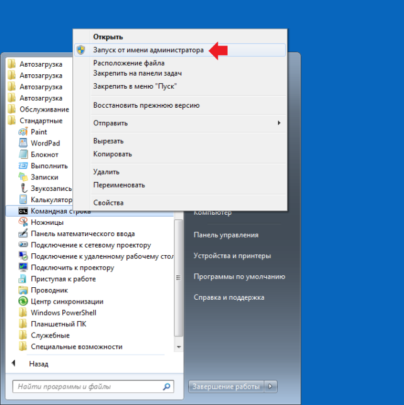Click the scrollbar down arrow

point(179,347)
